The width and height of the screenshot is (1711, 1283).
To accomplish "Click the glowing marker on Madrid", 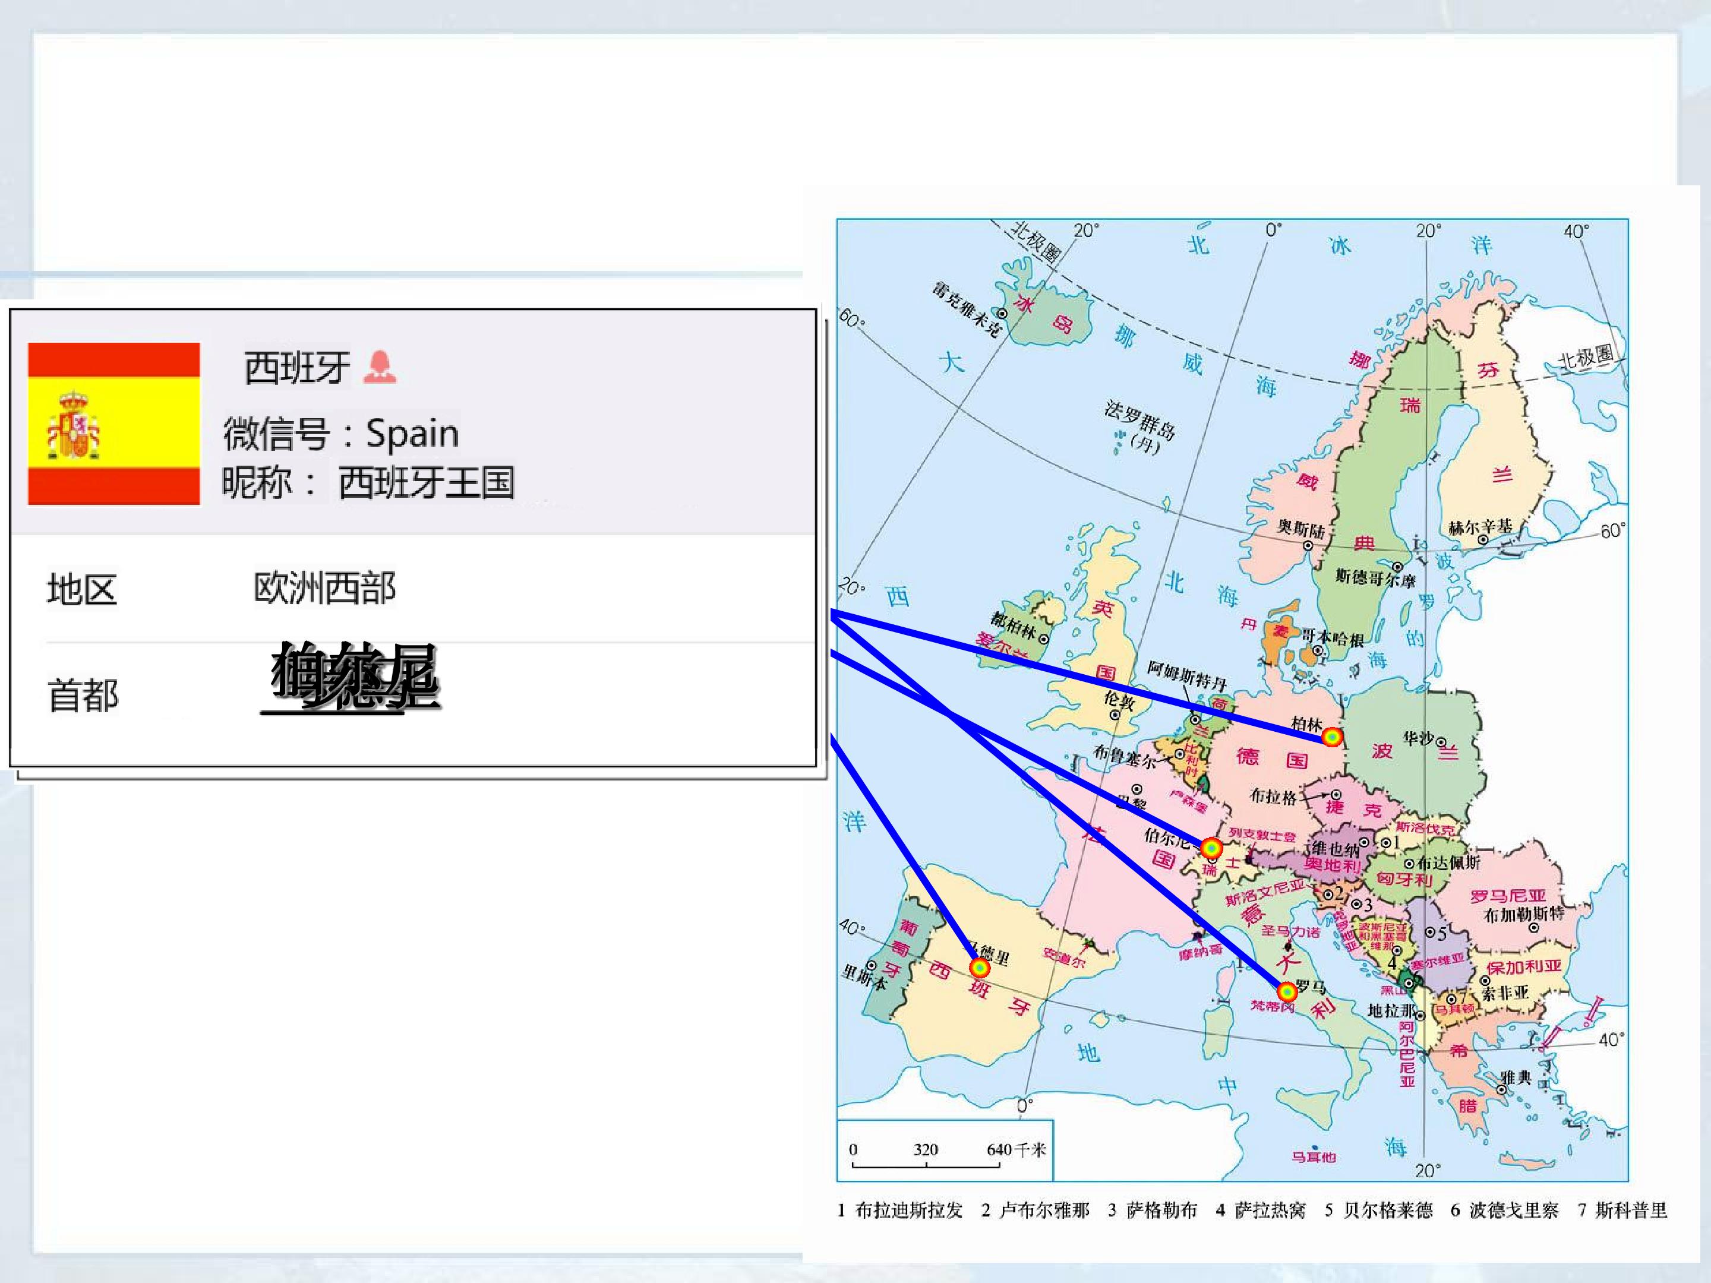I will (979, 968).
